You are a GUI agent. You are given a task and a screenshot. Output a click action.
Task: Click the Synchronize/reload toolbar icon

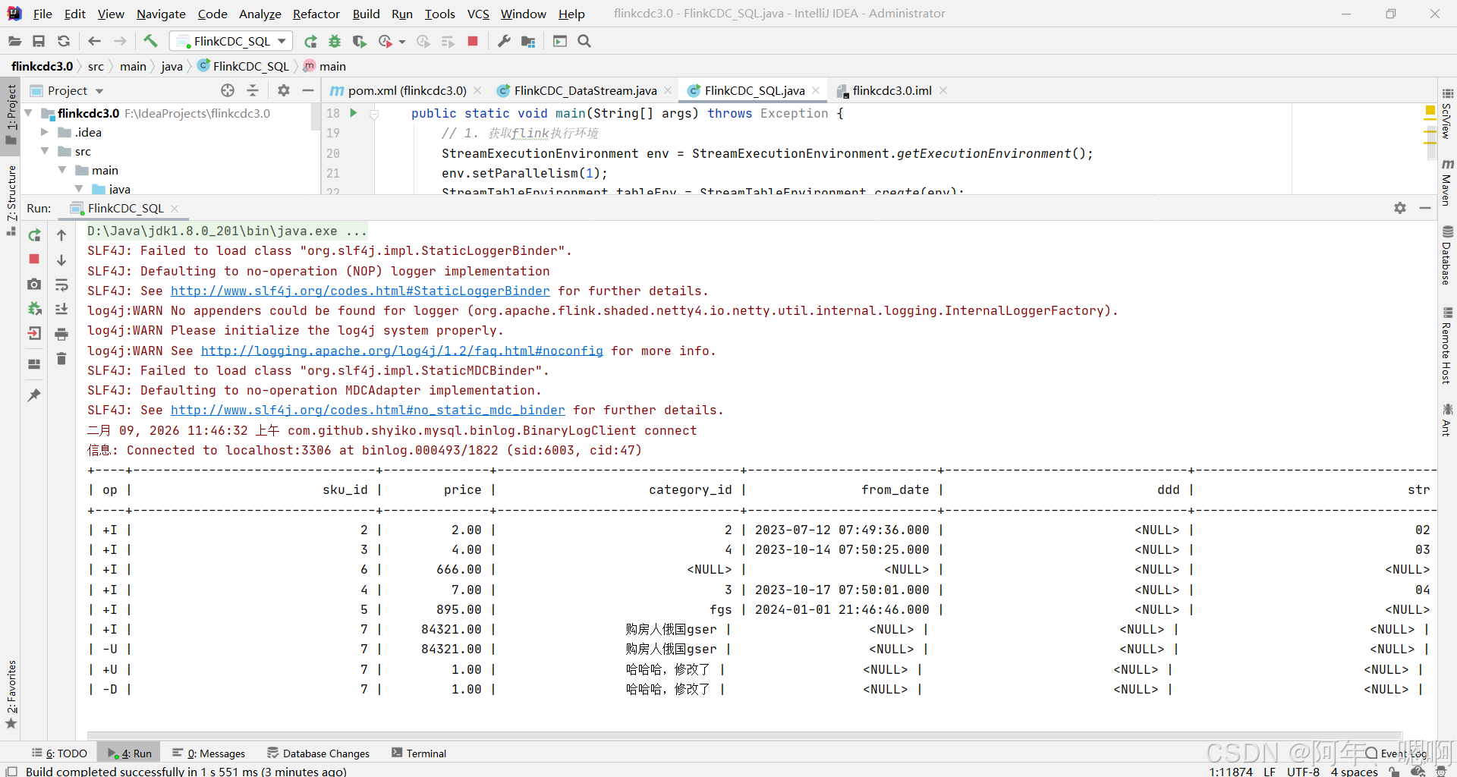(64, 41)
